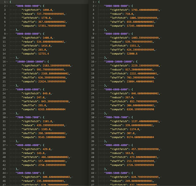Select the shuffle value 659.60000000000002
The height and width of the screenshot is (186, 196).
pyautogui.click(x=140, y=22)
